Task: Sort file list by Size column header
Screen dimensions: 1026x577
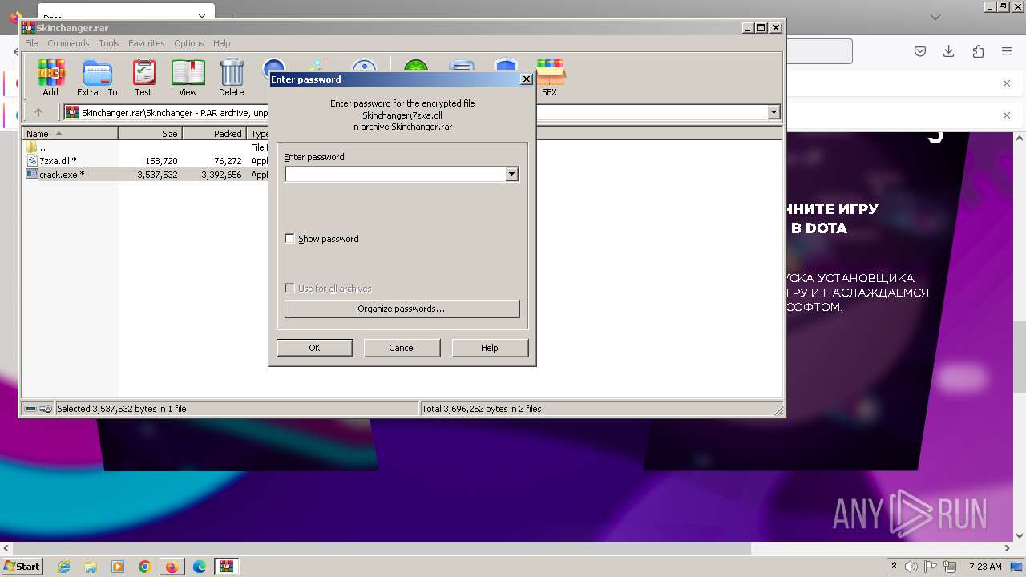Action: [150, 134]
